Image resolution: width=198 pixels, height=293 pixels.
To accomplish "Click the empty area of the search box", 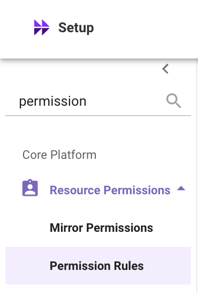I will click(127, 101).
